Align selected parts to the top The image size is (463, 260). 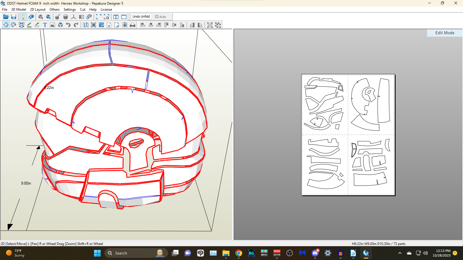click(x=166, y=25)
